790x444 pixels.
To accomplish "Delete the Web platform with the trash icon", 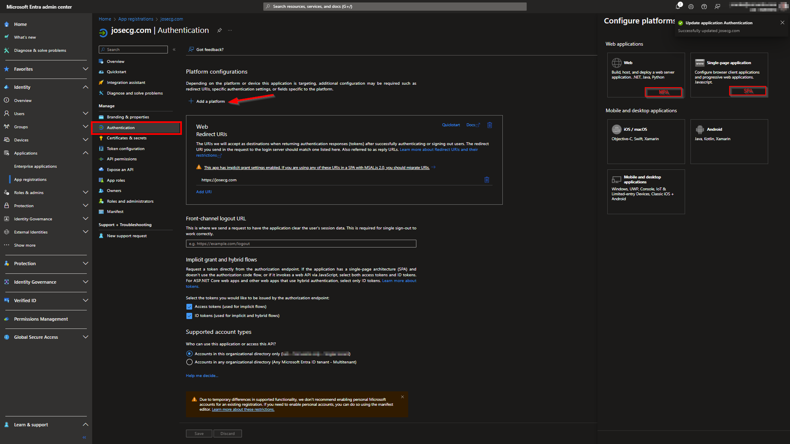I will coord(490,125).
